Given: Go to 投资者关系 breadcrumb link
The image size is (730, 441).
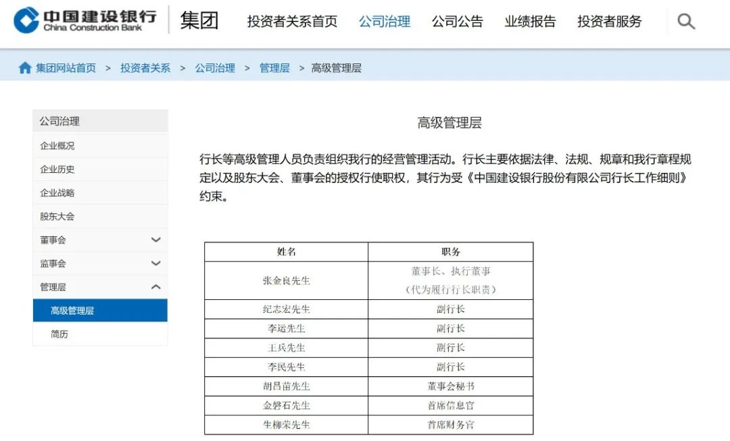Looking at the screenshot, I should pos(145,68).
